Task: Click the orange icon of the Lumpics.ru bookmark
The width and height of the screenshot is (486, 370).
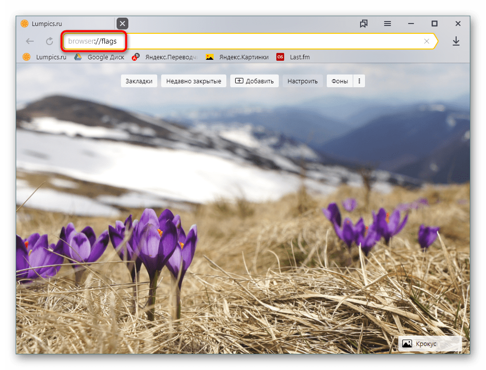Action: point(26,57)
